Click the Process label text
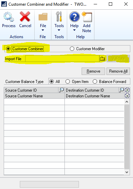The image size is (133, 189). coord(9,26)
